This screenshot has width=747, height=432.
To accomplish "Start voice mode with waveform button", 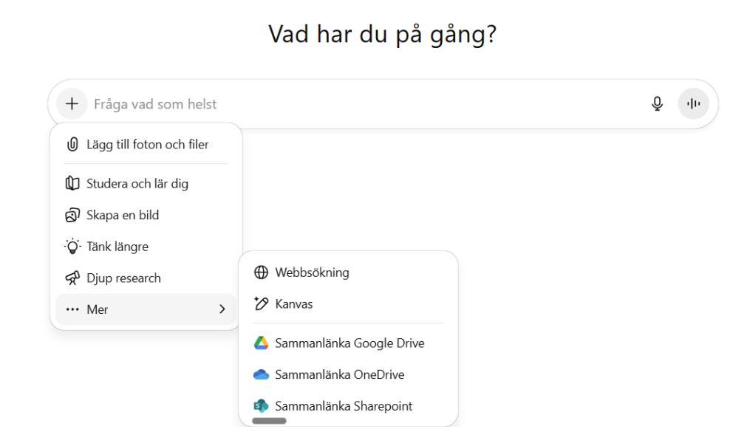I will tap(693, 104).
